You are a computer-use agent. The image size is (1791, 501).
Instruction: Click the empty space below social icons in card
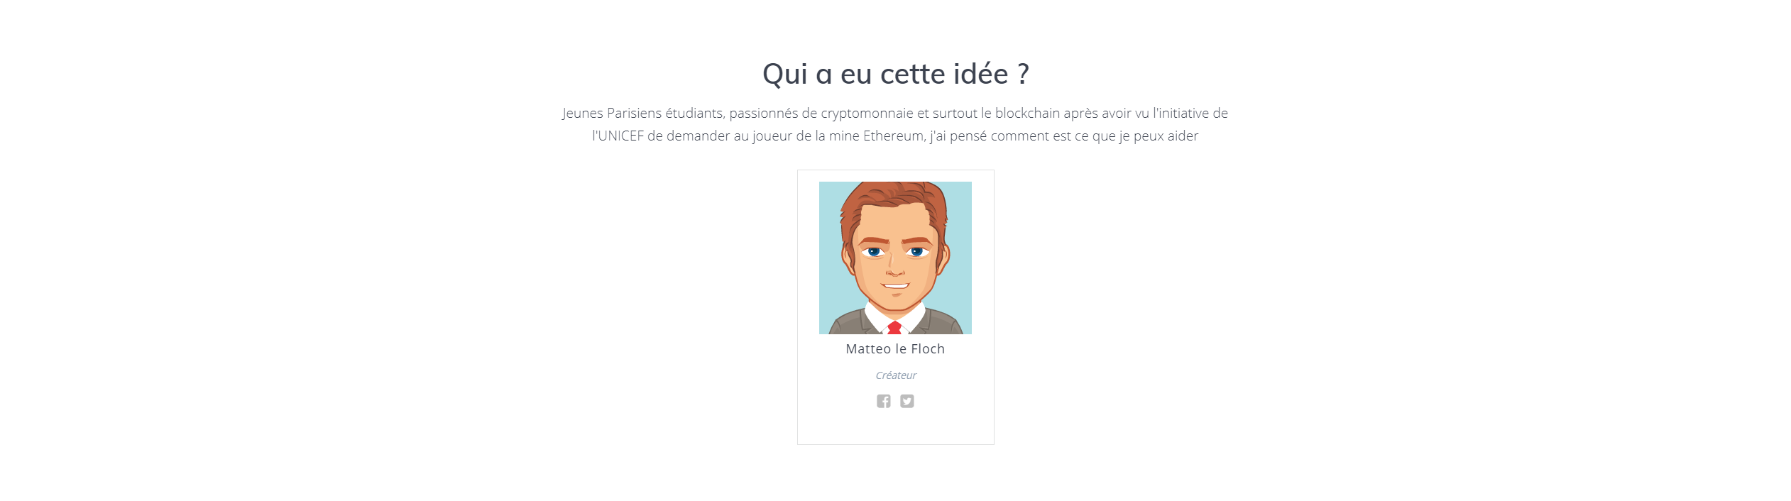click(895, 426)
